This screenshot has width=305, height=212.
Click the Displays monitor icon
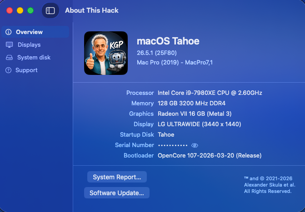[x=9, y=44]
